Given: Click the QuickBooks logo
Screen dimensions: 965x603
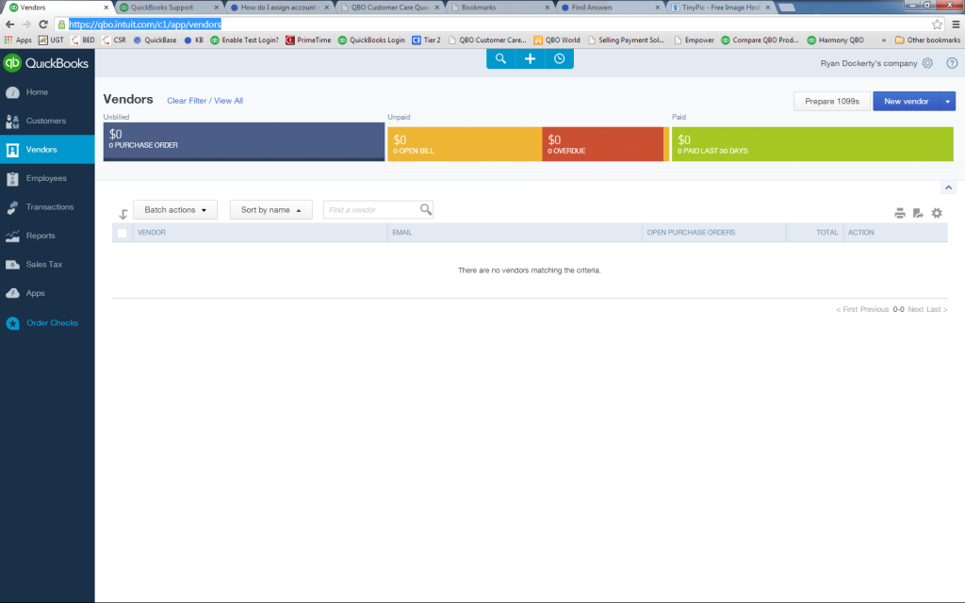Looking at the screenshot, I should [46, 63].
